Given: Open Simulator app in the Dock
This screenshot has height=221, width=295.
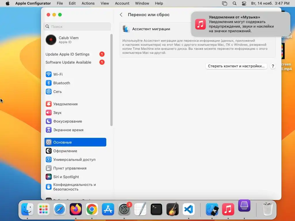Looking at the screenshot, I should click(x=212, y=209).
